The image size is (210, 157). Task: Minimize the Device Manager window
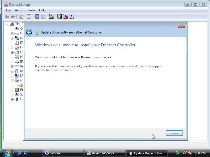click(188, 5)
